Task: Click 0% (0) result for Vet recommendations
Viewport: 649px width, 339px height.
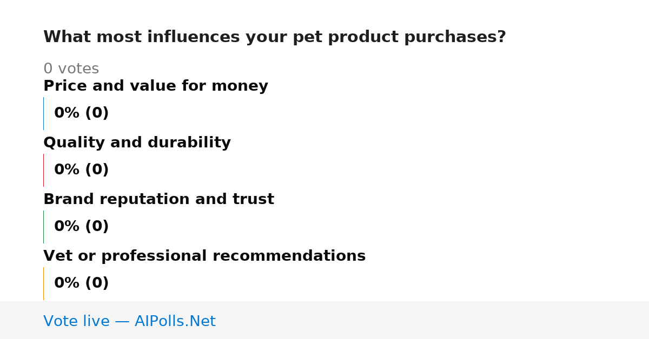Action: click(x=81, y=283)
